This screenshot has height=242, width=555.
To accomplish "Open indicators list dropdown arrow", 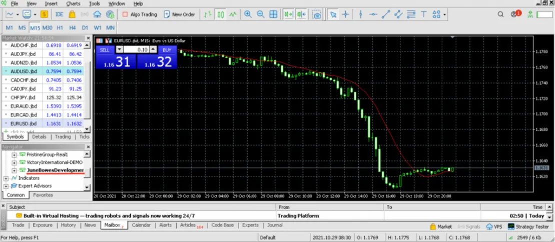I will pos(35,14).
